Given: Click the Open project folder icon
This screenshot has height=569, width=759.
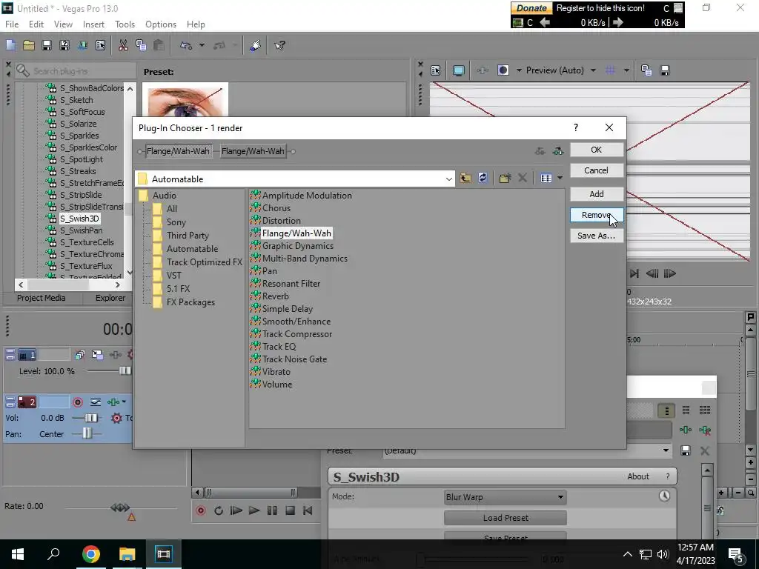Looking at the screenshot, I should tap(29, 45).
